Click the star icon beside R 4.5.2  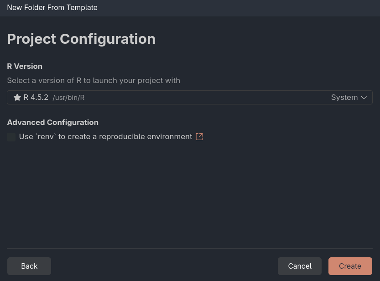click(x=17, y=97)
